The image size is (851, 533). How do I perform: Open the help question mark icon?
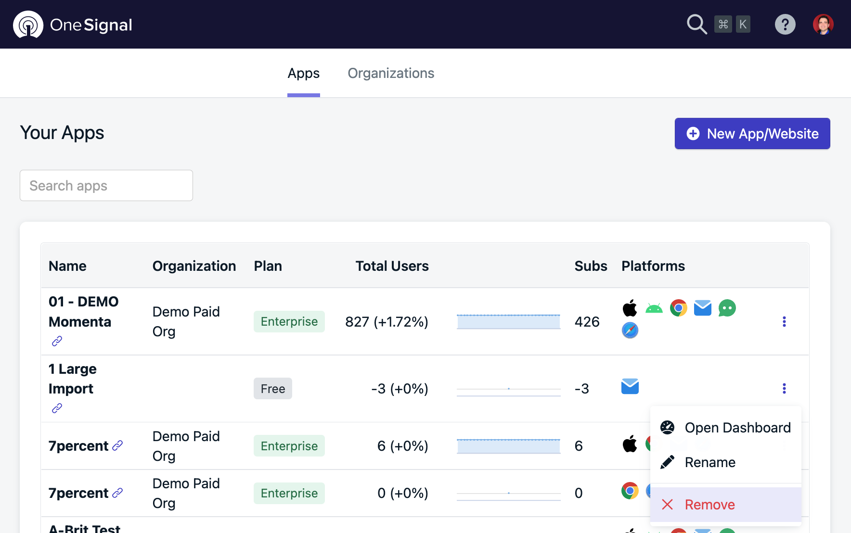(785, 24)
